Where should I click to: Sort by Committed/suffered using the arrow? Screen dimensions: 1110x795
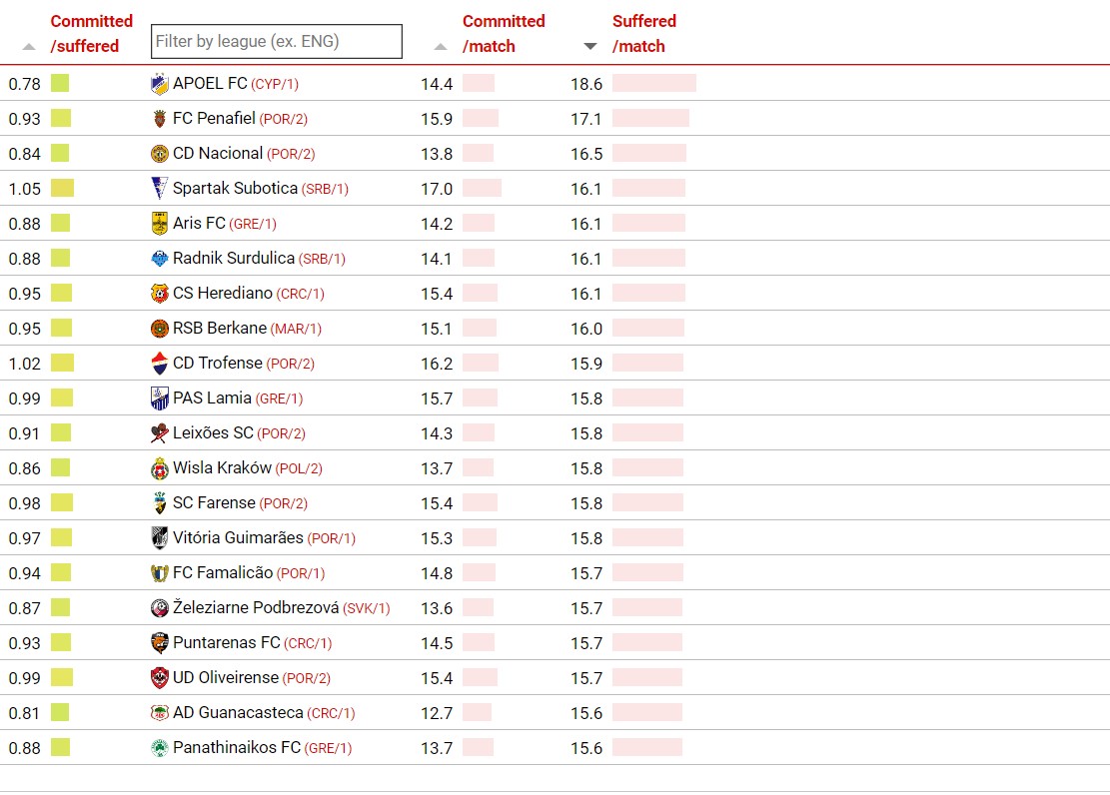[28, 47]
